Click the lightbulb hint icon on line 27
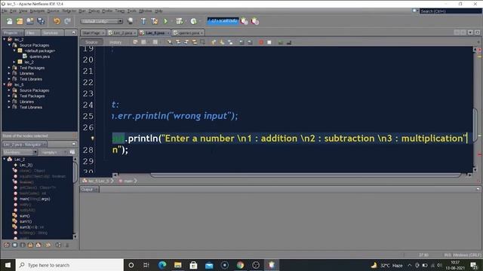Image resolution: width=483 pixels, height=271 pixels. click(92, 139)
